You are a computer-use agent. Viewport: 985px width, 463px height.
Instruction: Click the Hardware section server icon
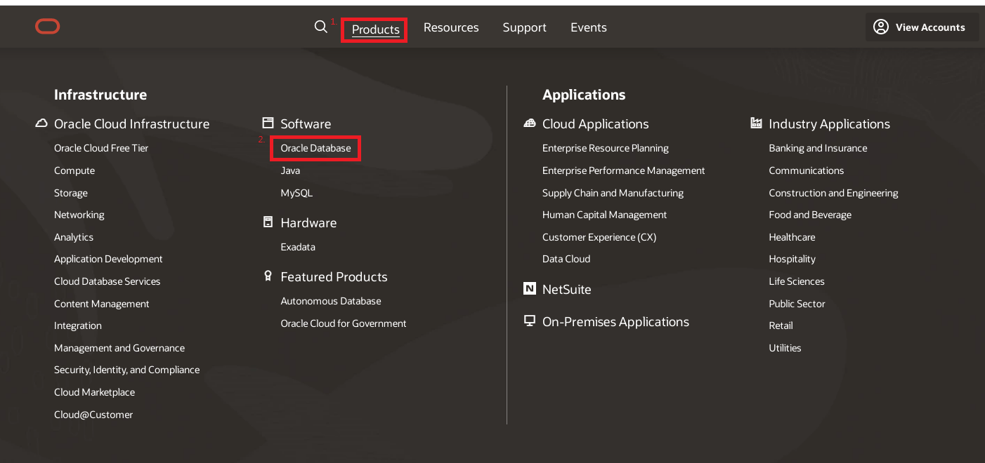[x=268, y=222]
